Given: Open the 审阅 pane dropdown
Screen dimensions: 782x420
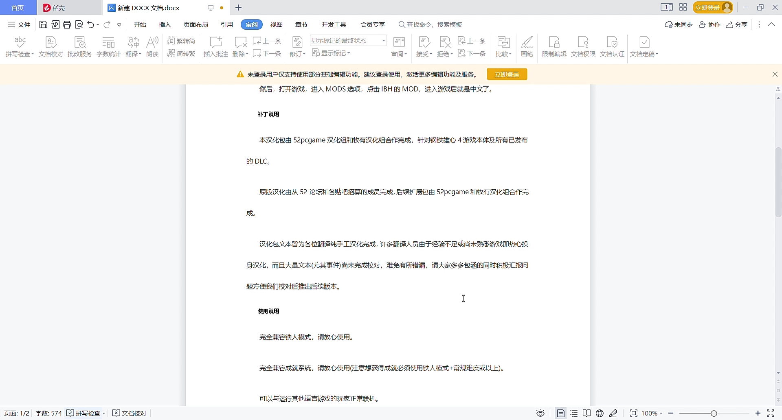Looking at the screenshot, I should click(399, 47).
